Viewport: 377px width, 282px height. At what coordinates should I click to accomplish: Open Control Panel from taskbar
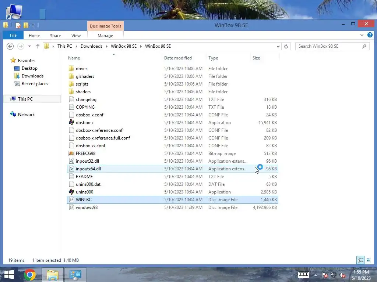[75, 275]
